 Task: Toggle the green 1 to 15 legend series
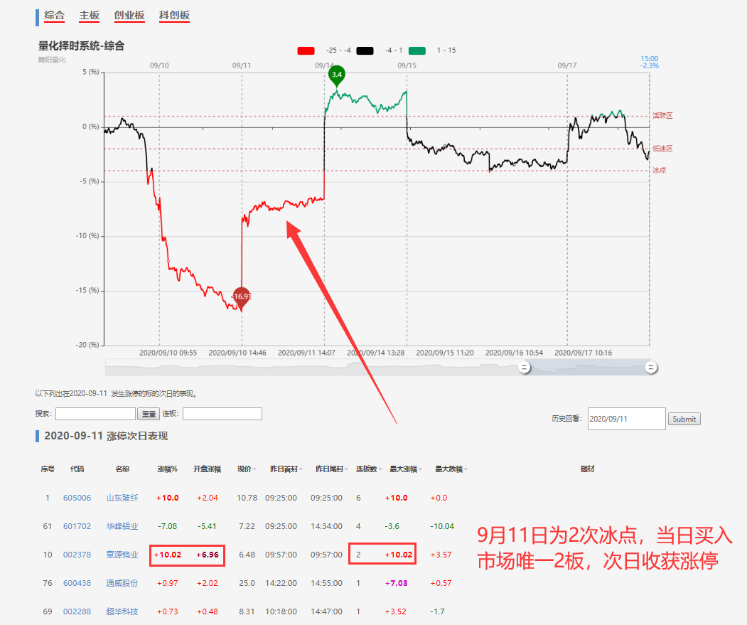417,50
